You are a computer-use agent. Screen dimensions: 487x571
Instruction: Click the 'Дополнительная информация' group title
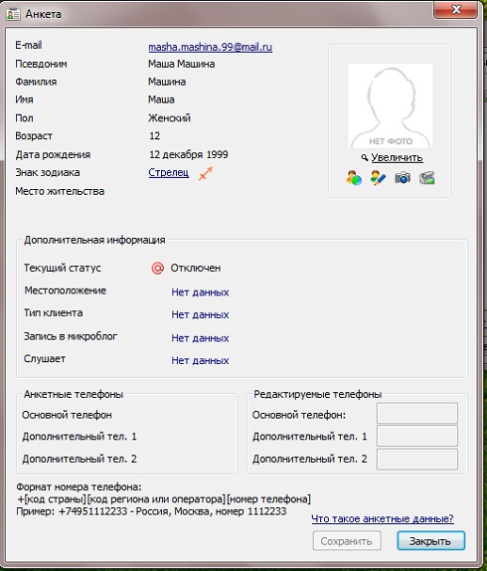94,240
